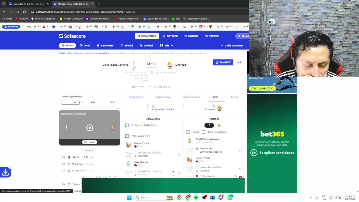Expand the '21 Más' sports dropdown
Image resolution: width=359 pixels, height=202 pixels.
click(x=166, y=45)
